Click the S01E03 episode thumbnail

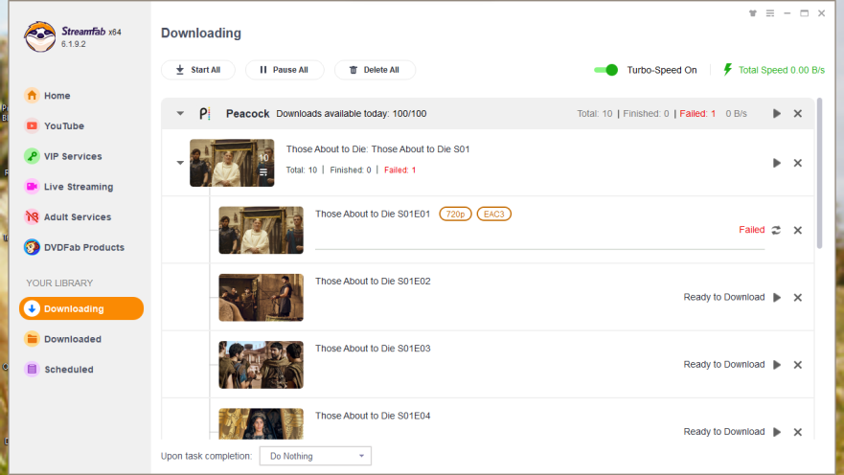262,365
